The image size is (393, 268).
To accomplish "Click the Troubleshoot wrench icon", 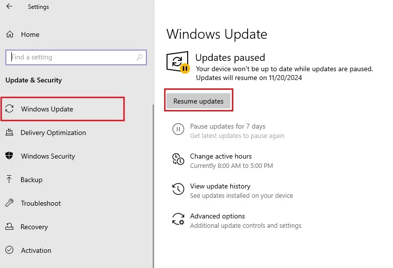I will point(9,203).
